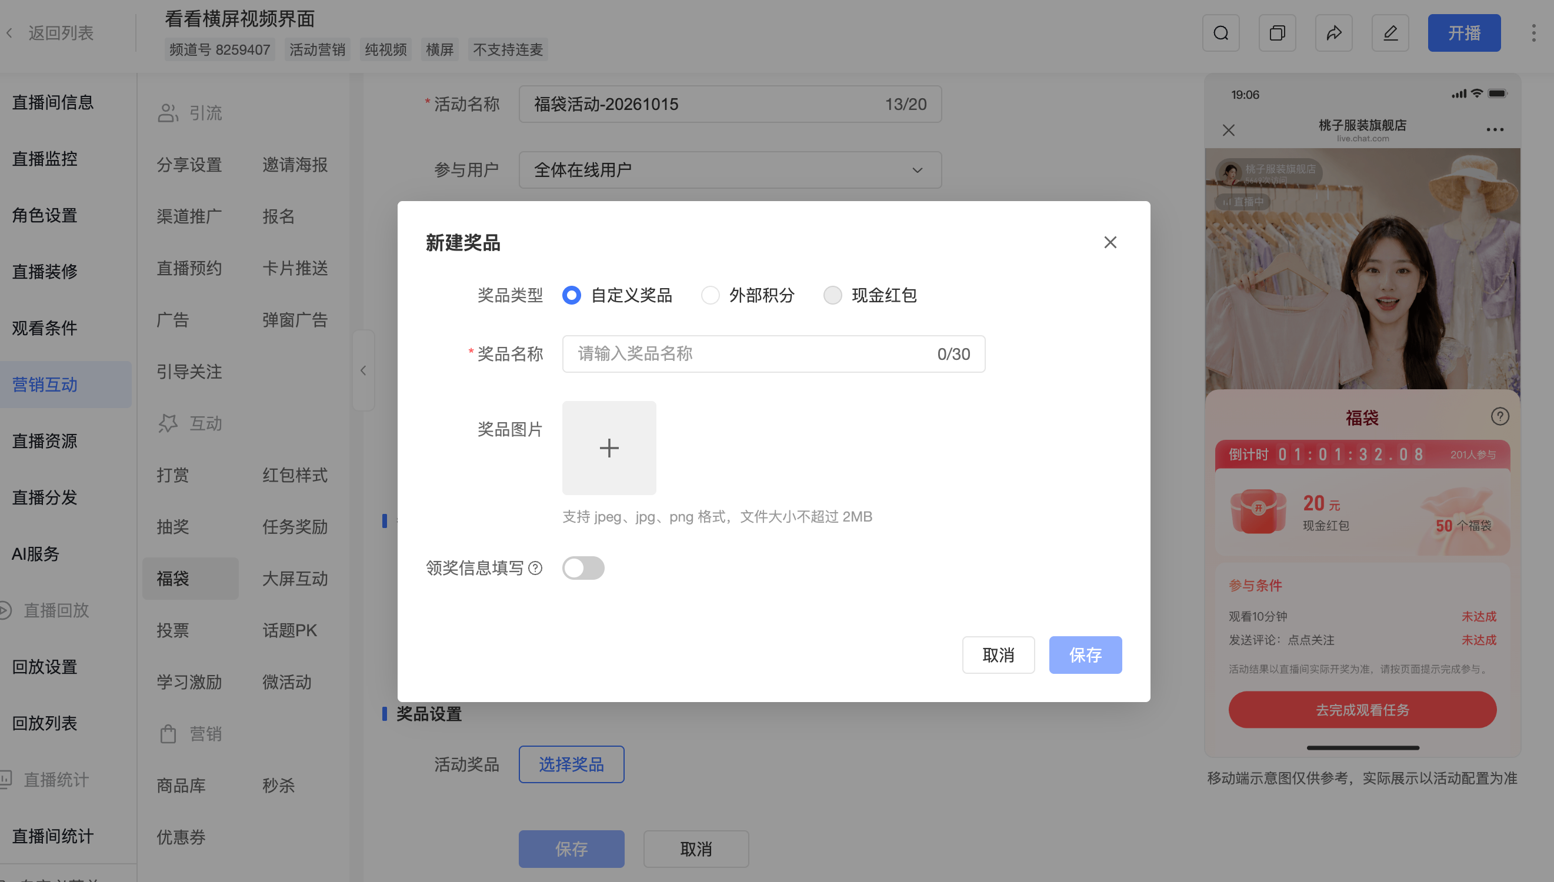Click the back arrow beside 返回列表
This screenshot has width=1554, height=882.
pos(9,33)
